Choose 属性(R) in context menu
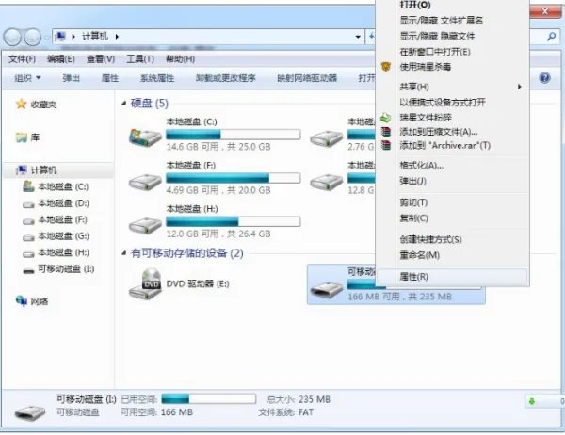 (x=452, y=277)
